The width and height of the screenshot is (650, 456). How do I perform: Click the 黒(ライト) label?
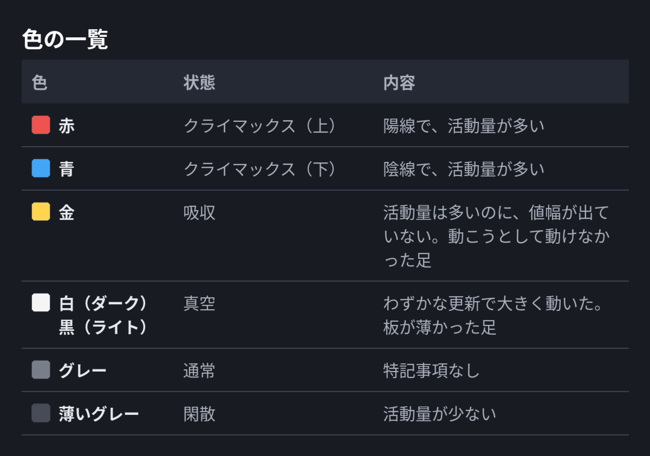pyautogui.click(x=103, y=327)
